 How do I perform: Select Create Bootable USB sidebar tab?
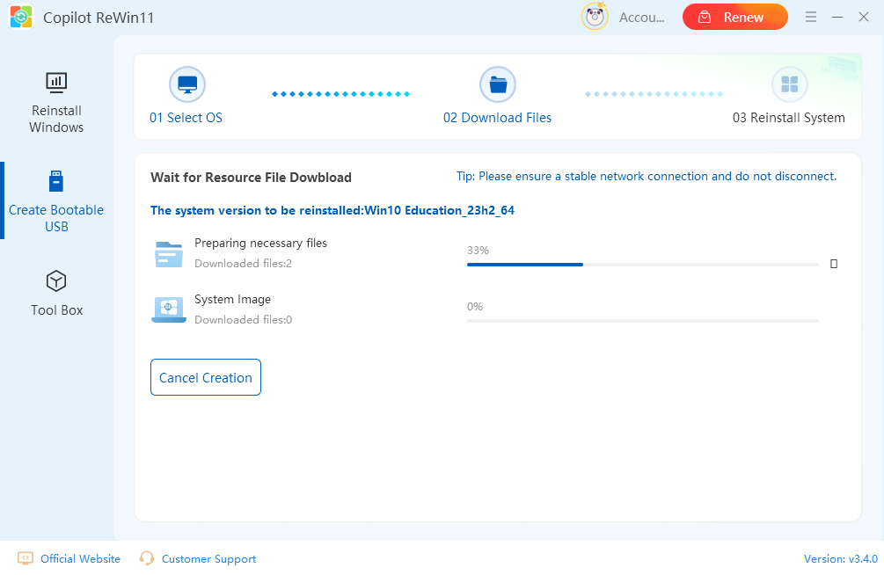(56, 200)
